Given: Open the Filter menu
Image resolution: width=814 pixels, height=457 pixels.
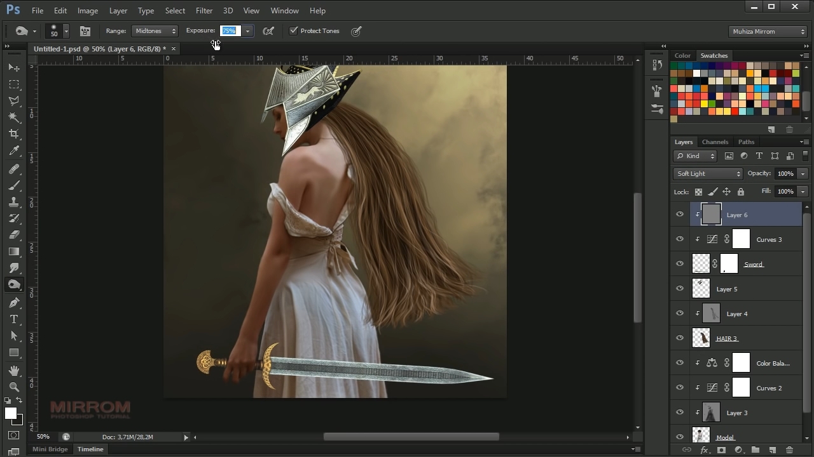Looking at the screenshot, I should pyautogui.click(x=204, y=11).
